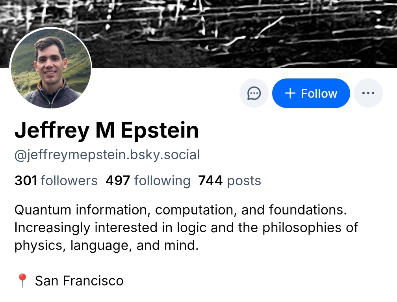View the black-and-white banner image
The height and width of the screenshot is (302, 397).
236,32
